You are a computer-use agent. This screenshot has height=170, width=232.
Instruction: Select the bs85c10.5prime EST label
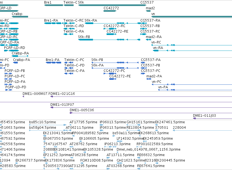pos(43,122)
